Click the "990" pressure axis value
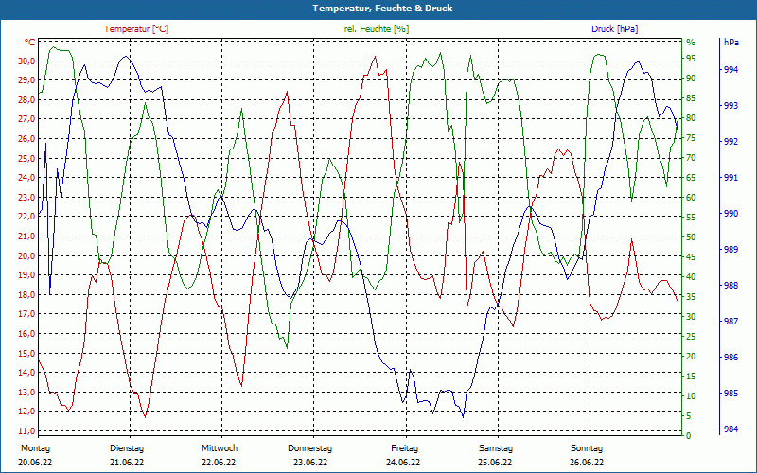Image resolution: width=757 pixels, height=473 pixels. coord(731,214)
